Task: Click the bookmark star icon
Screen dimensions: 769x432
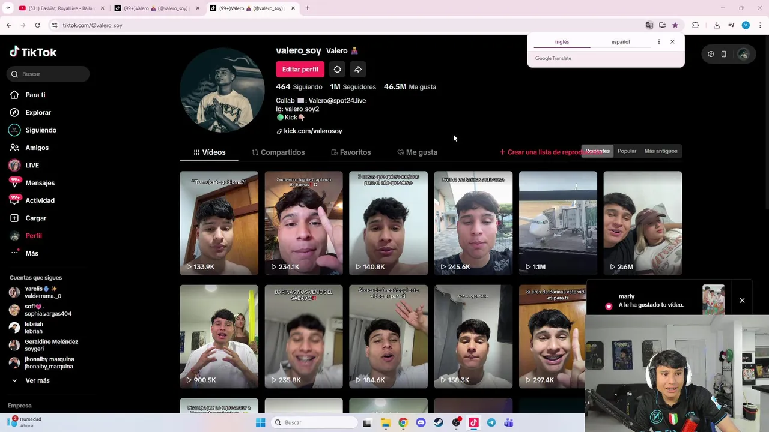Action: 675,25
